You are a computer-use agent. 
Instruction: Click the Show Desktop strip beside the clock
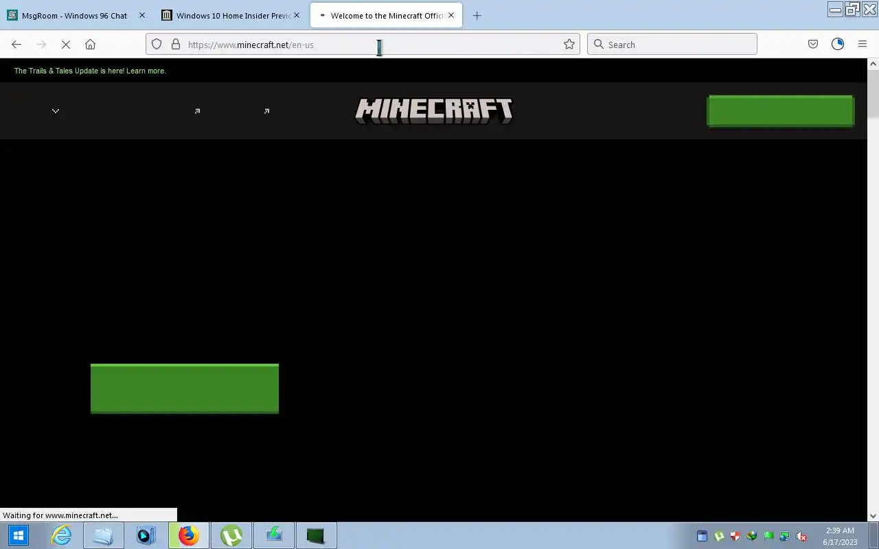coord(874,535)
